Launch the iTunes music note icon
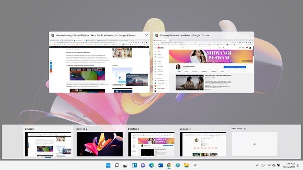The width and height of the screenshot is (303, 170). [x=195, y=165]
